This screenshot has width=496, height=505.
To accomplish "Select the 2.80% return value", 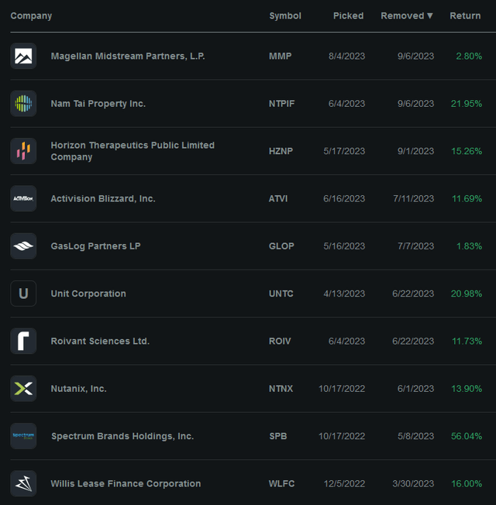I will point(469,56).
